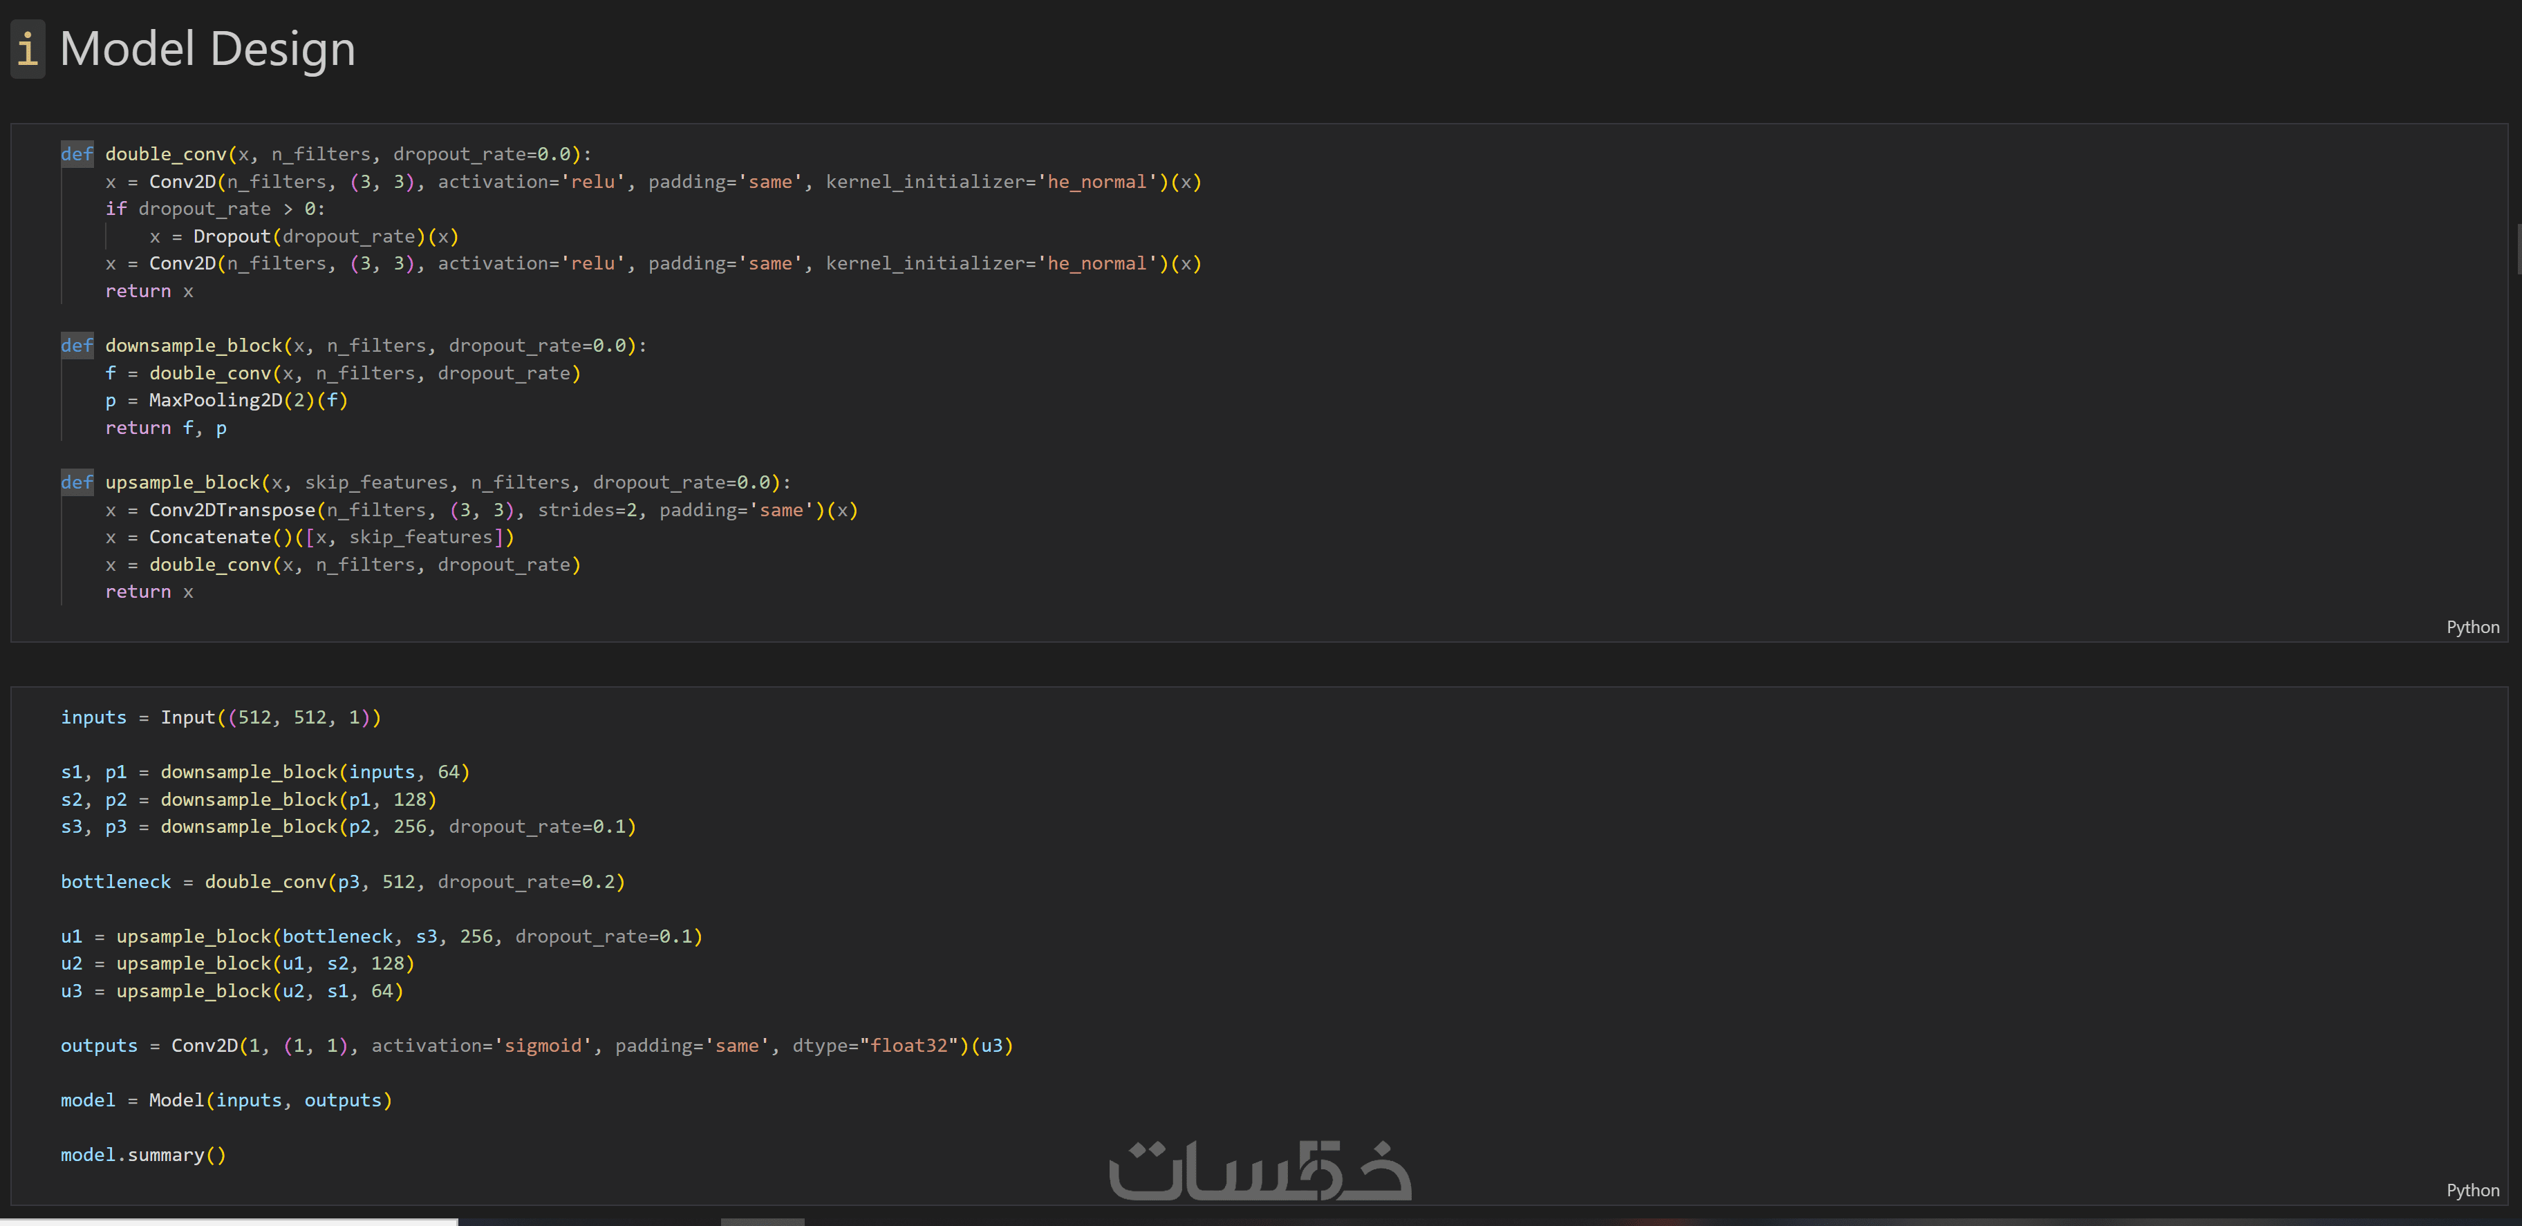2522x1226 pixels.
Task: Click the 'return f, p' statement
Action: 165,428
